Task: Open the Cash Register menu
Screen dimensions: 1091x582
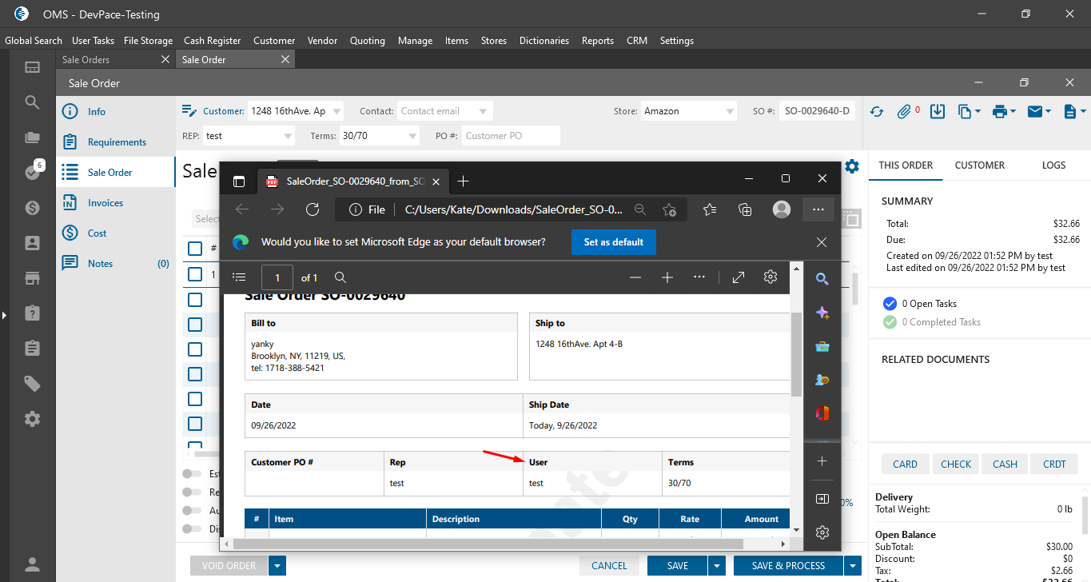Action: click(212, 41)
